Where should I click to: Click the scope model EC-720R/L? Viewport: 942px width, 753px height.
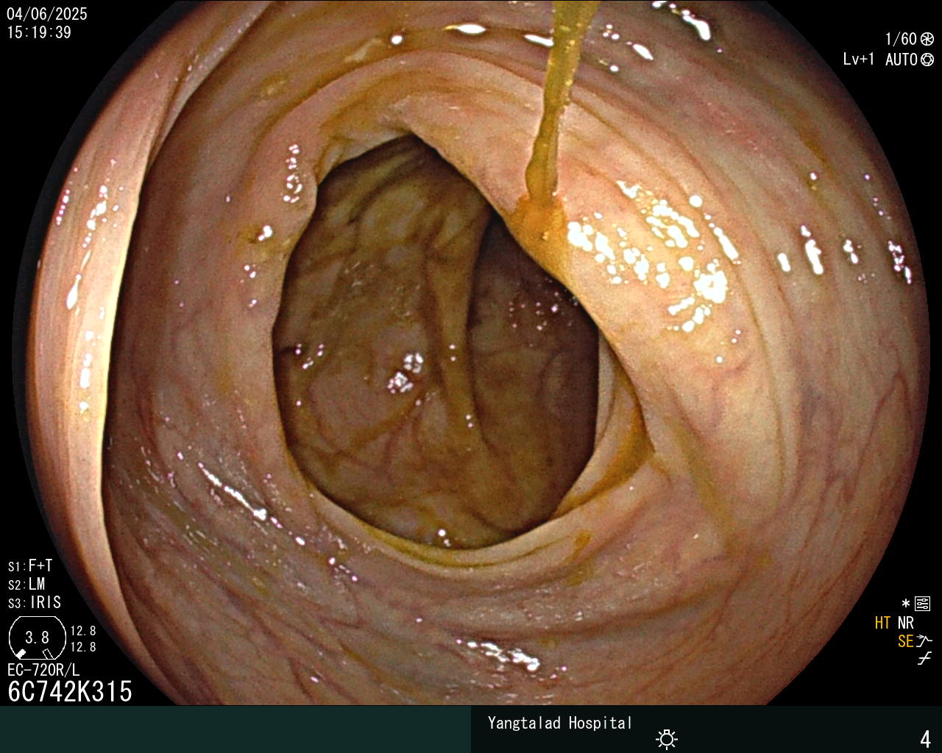[x=43, y=670]
